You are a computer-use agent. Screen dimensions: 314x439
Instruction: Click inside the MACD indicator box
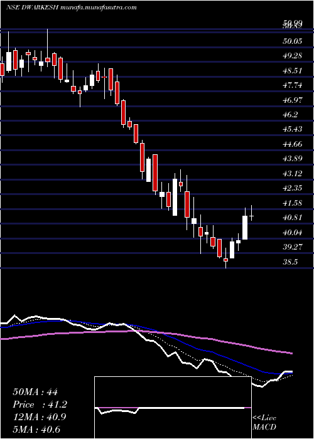[173, 408]
